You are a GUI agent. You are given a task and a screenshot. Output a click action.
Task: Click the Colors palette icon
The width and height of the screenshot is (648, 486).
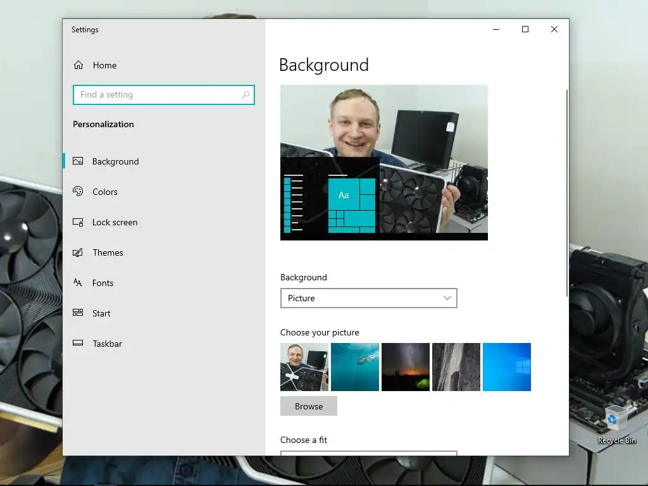click(x=78, y=191)
